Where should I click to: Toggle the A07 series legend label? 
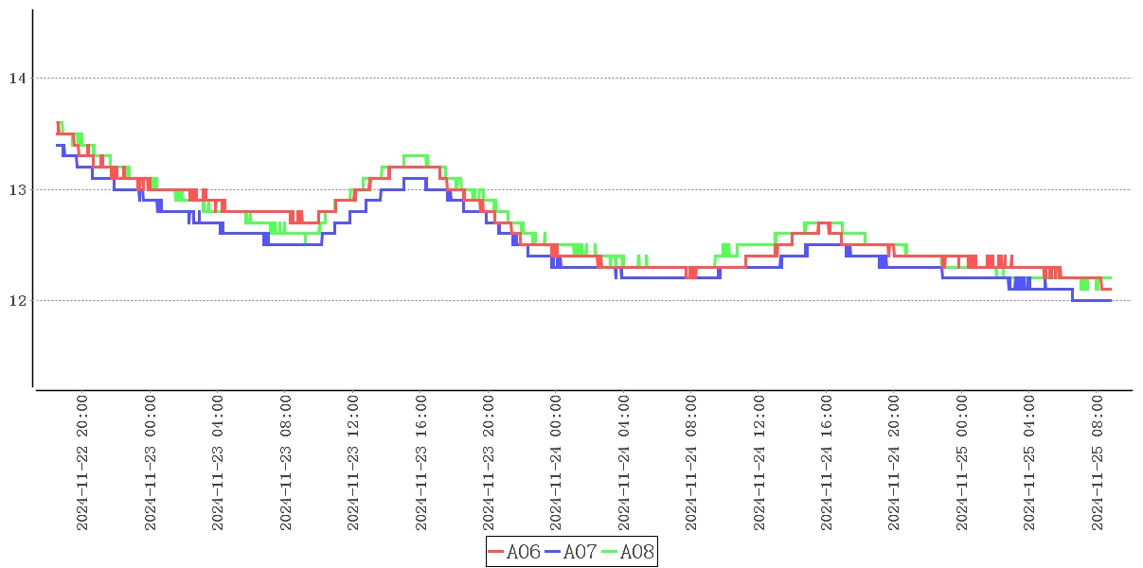tap(580, 552)
